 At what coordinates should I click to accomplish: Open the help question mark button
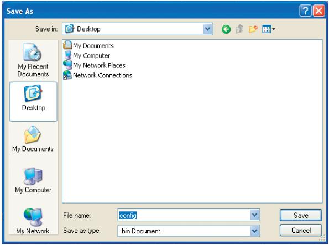tap(305, 11)
